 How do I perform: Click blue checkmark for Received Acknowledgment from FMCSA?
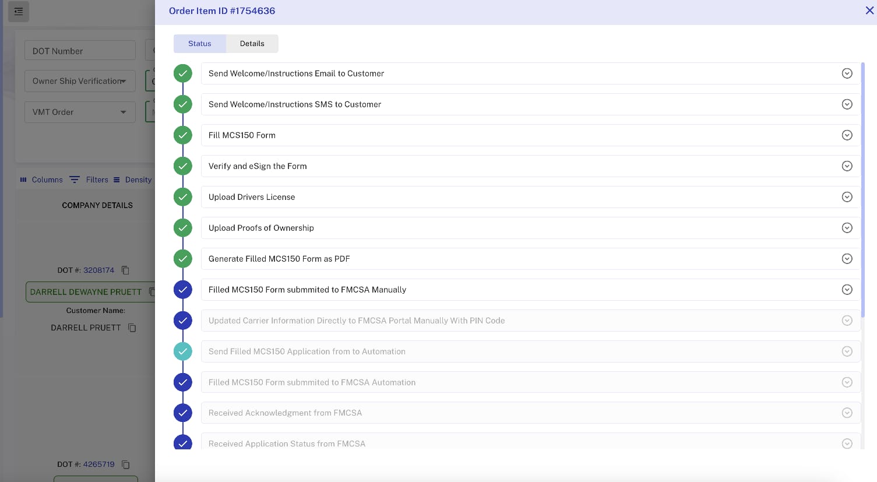click(x=183, y=413)
